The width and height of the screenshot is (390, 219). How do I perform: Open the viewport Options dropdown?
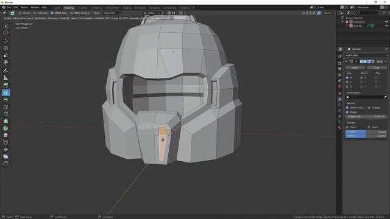[328, 13]
